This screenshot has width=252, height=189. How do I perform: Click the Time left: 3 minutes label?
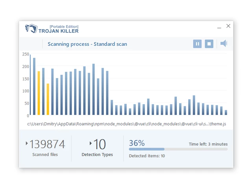(208, 144)
